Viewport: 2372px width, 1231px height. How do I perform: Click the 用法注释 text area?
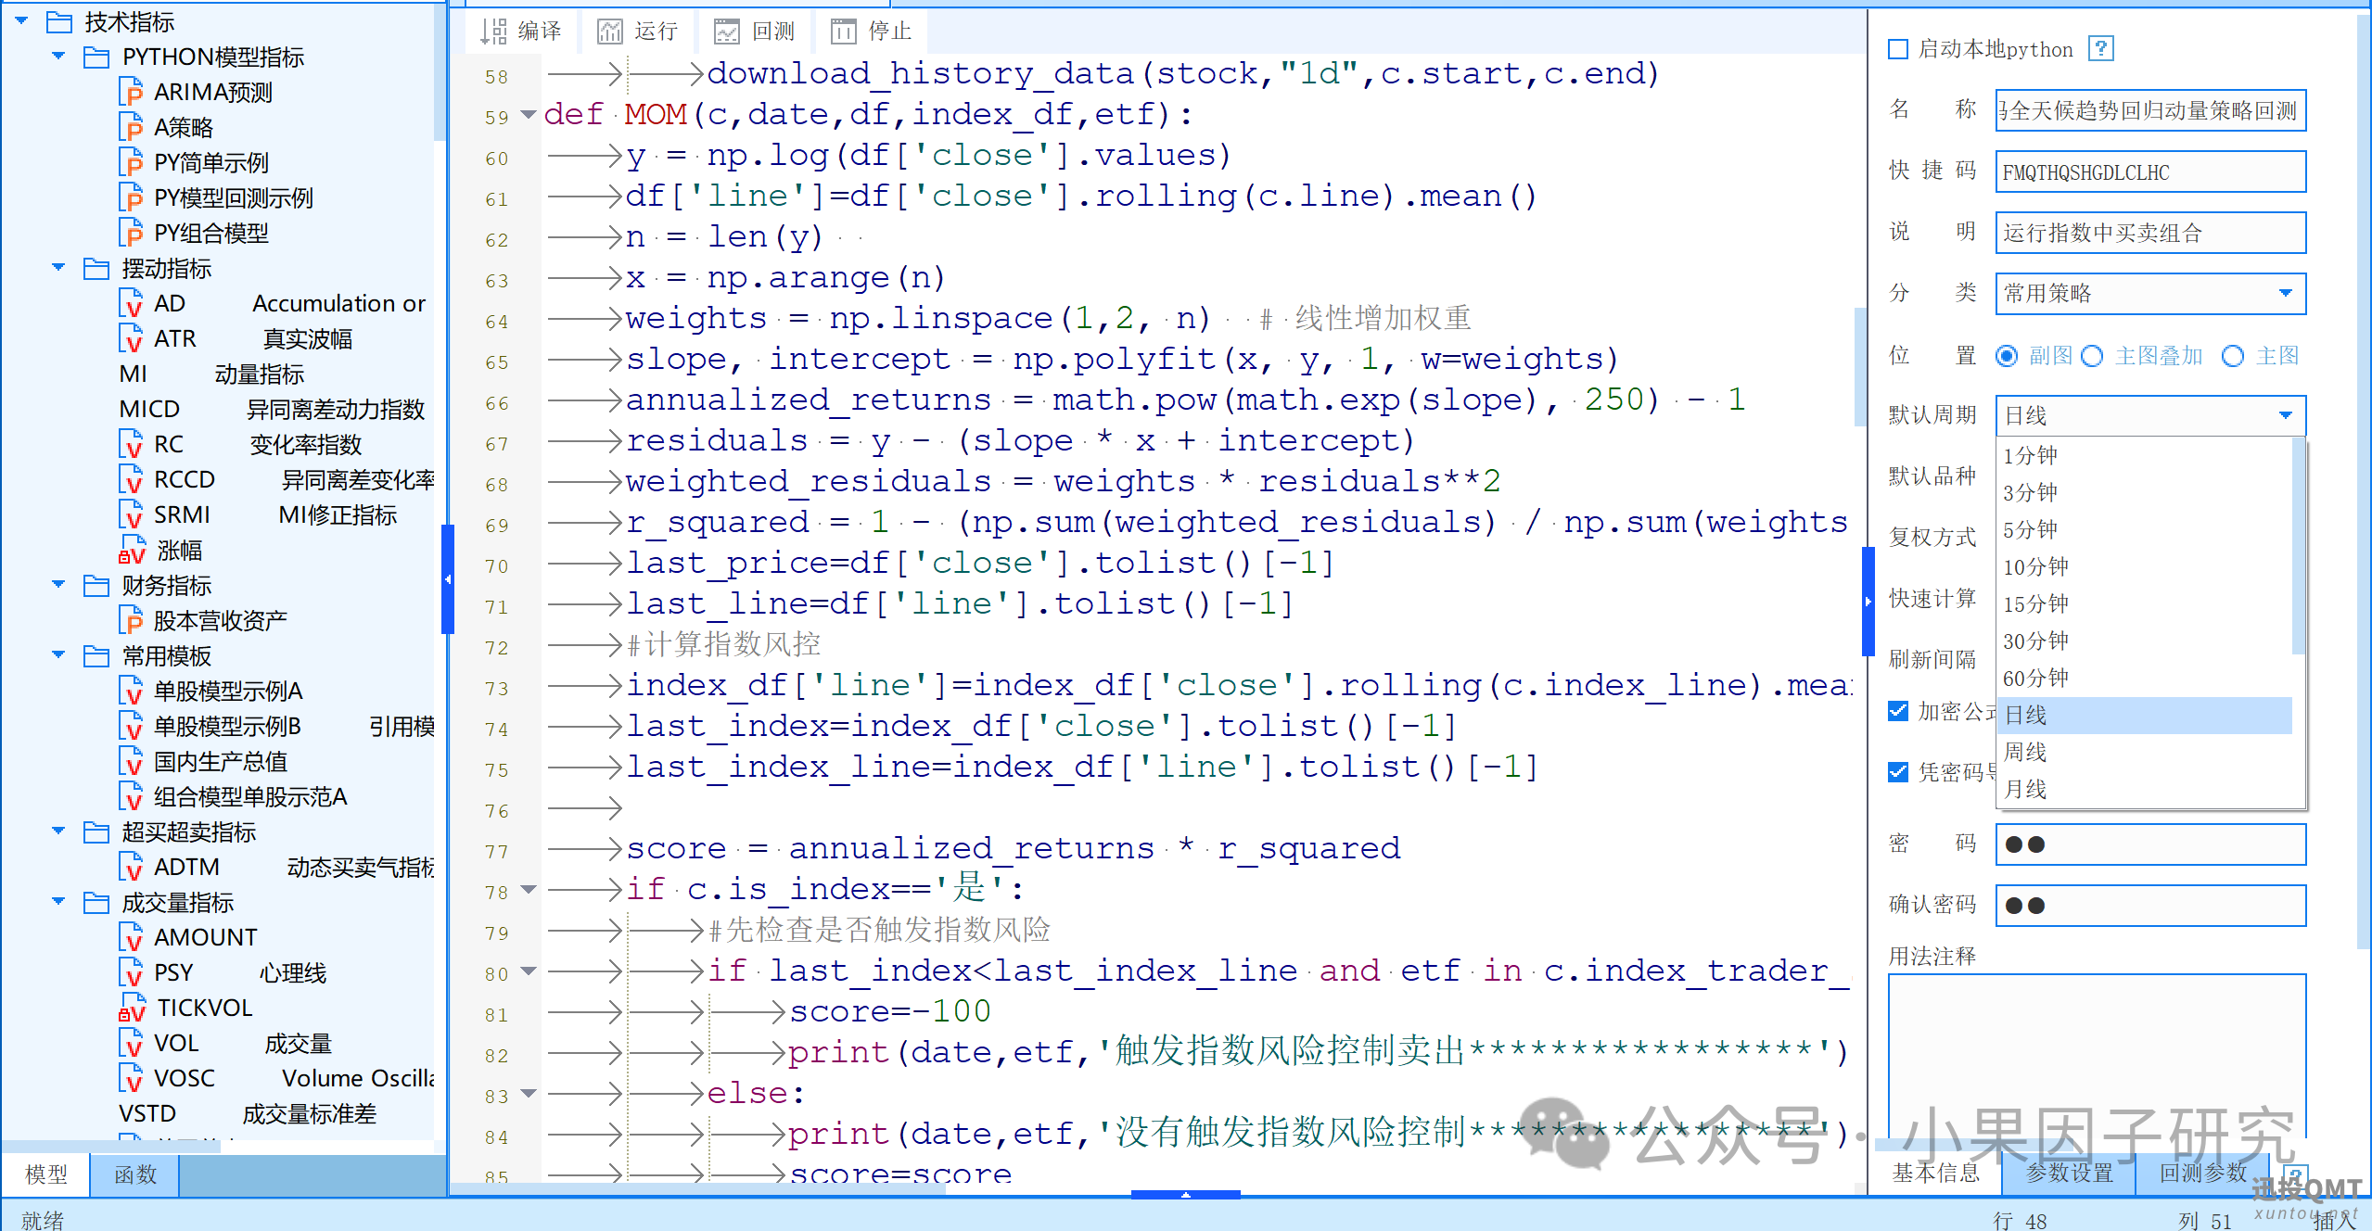click(2098, 1057)
